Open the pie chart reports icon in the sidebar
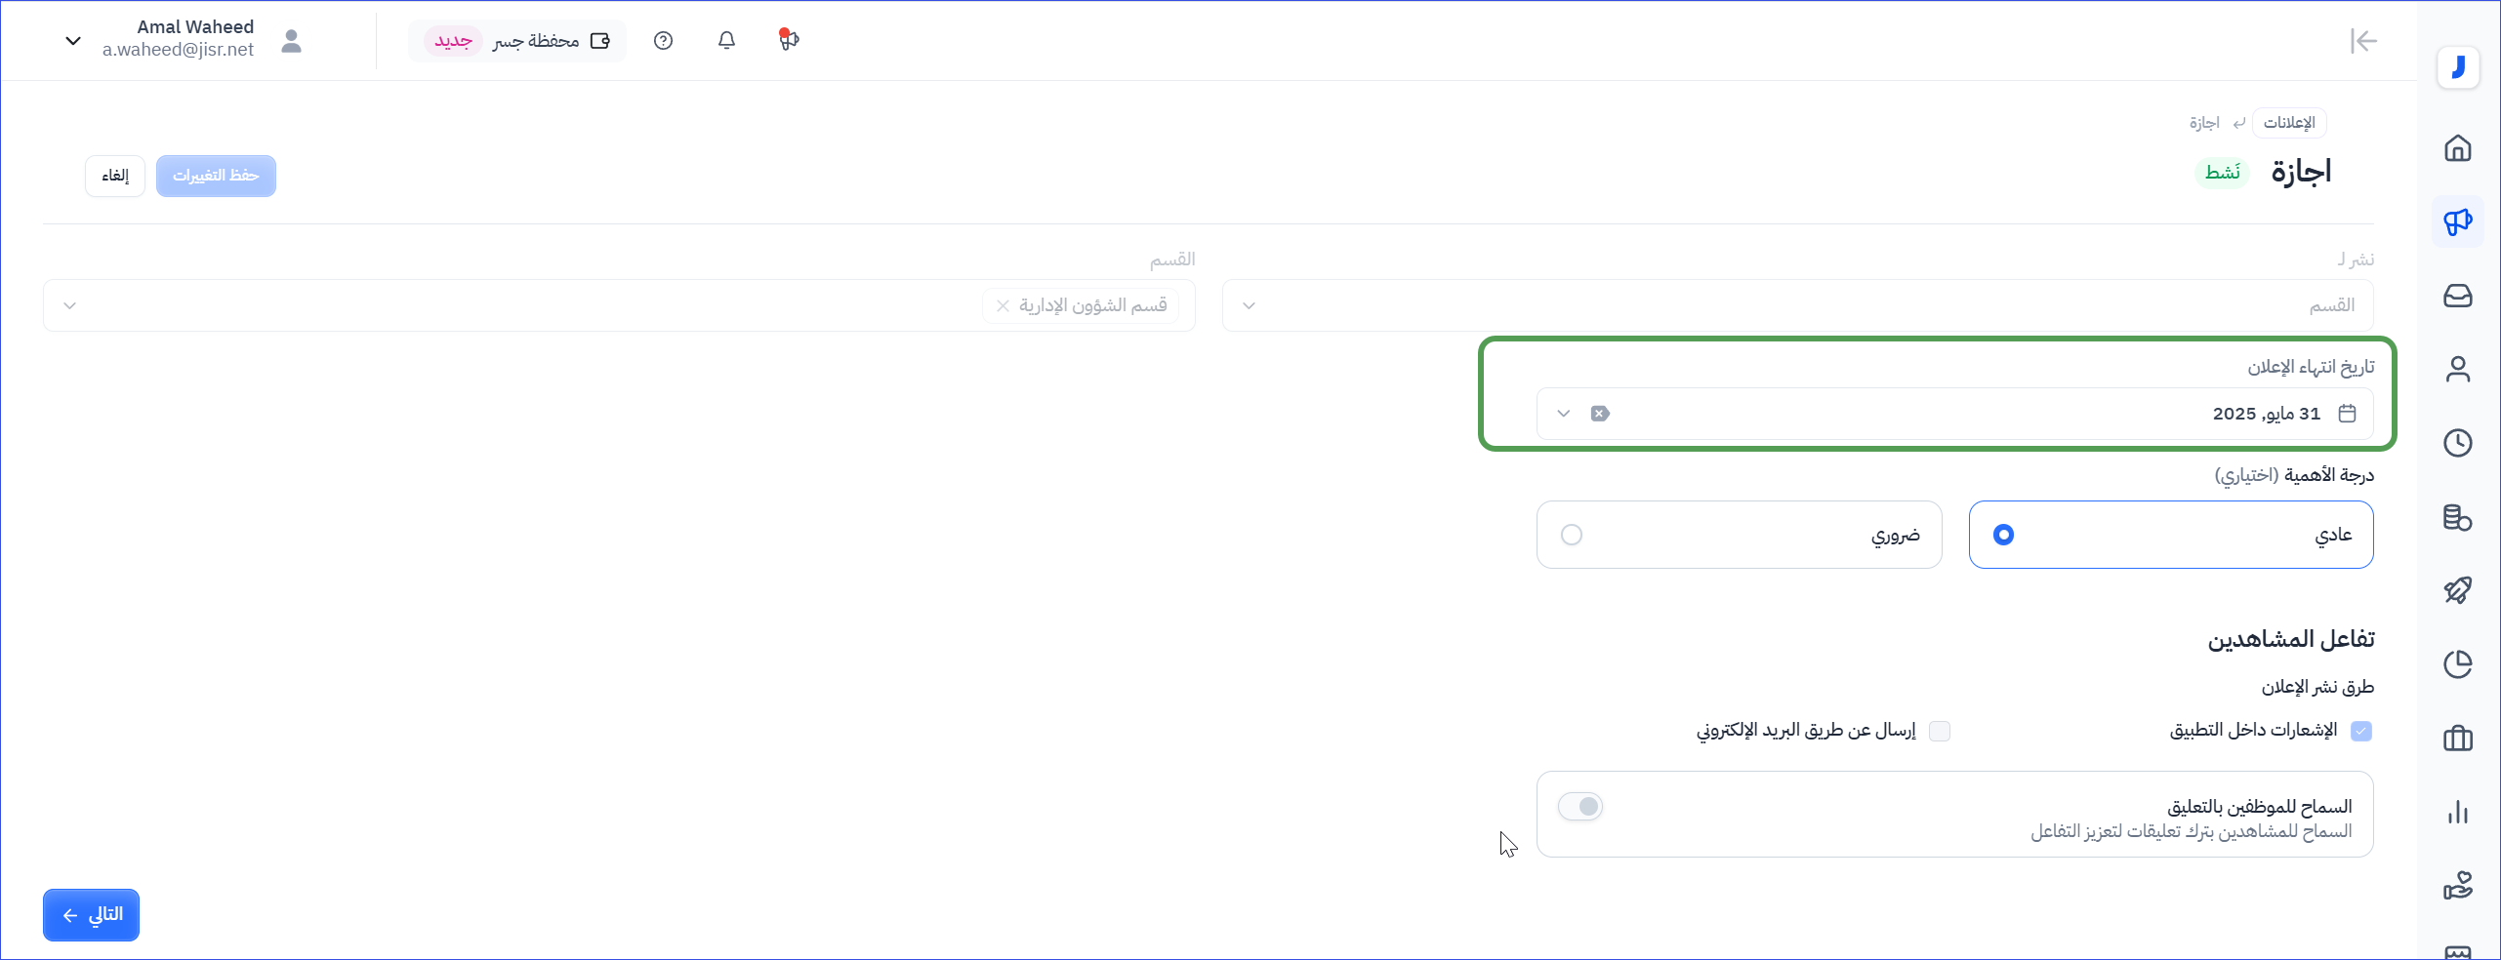Screen dimensions: 2501x960 point(2457,664)
